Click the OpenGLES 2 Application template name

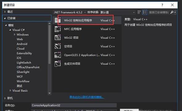point(82,55)
